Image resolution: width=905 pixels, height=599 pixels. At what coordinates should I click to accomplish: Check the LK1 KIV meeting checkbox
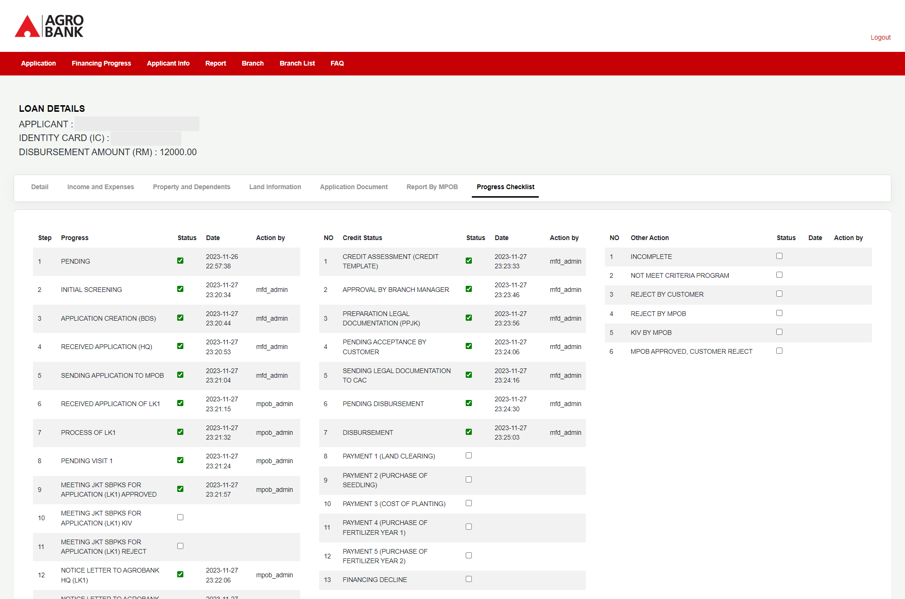pyautogui.click(x=180, y=517)
